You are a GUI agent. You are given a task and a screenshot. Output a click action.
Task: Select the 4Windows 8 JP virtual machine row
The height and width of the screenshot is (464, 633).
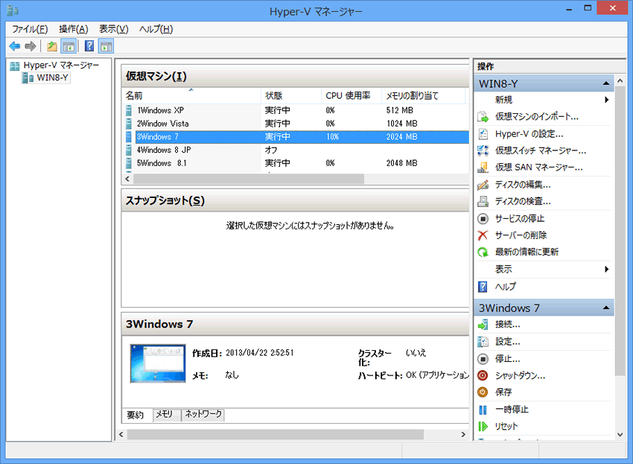[x=295, y=150]
